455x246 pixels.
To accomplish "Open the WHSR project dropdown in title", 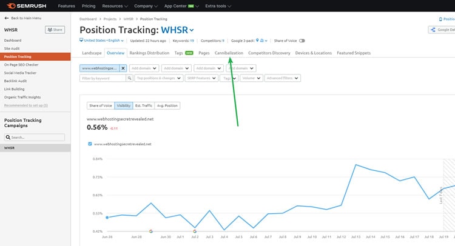I will click(x=177, y=30).
